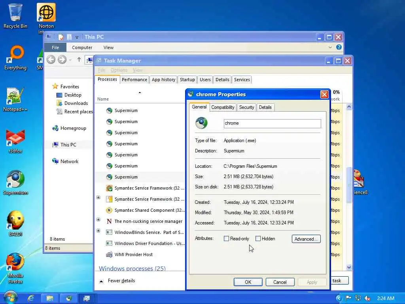
Task: Close the chrome Properties dialog
Action: click(324, 94)
